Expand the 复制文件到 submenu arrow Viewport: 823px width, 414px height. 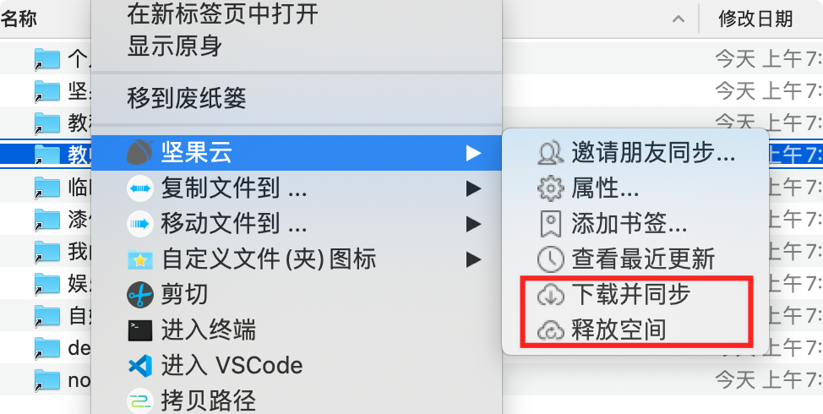pos(473,188)
